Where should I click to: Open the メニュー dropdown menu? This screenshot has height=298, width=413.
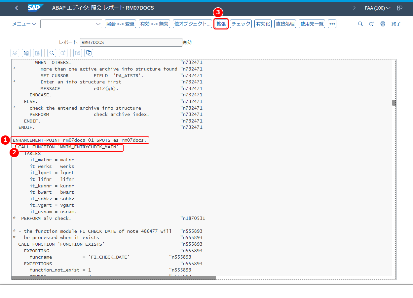point(24,24)
